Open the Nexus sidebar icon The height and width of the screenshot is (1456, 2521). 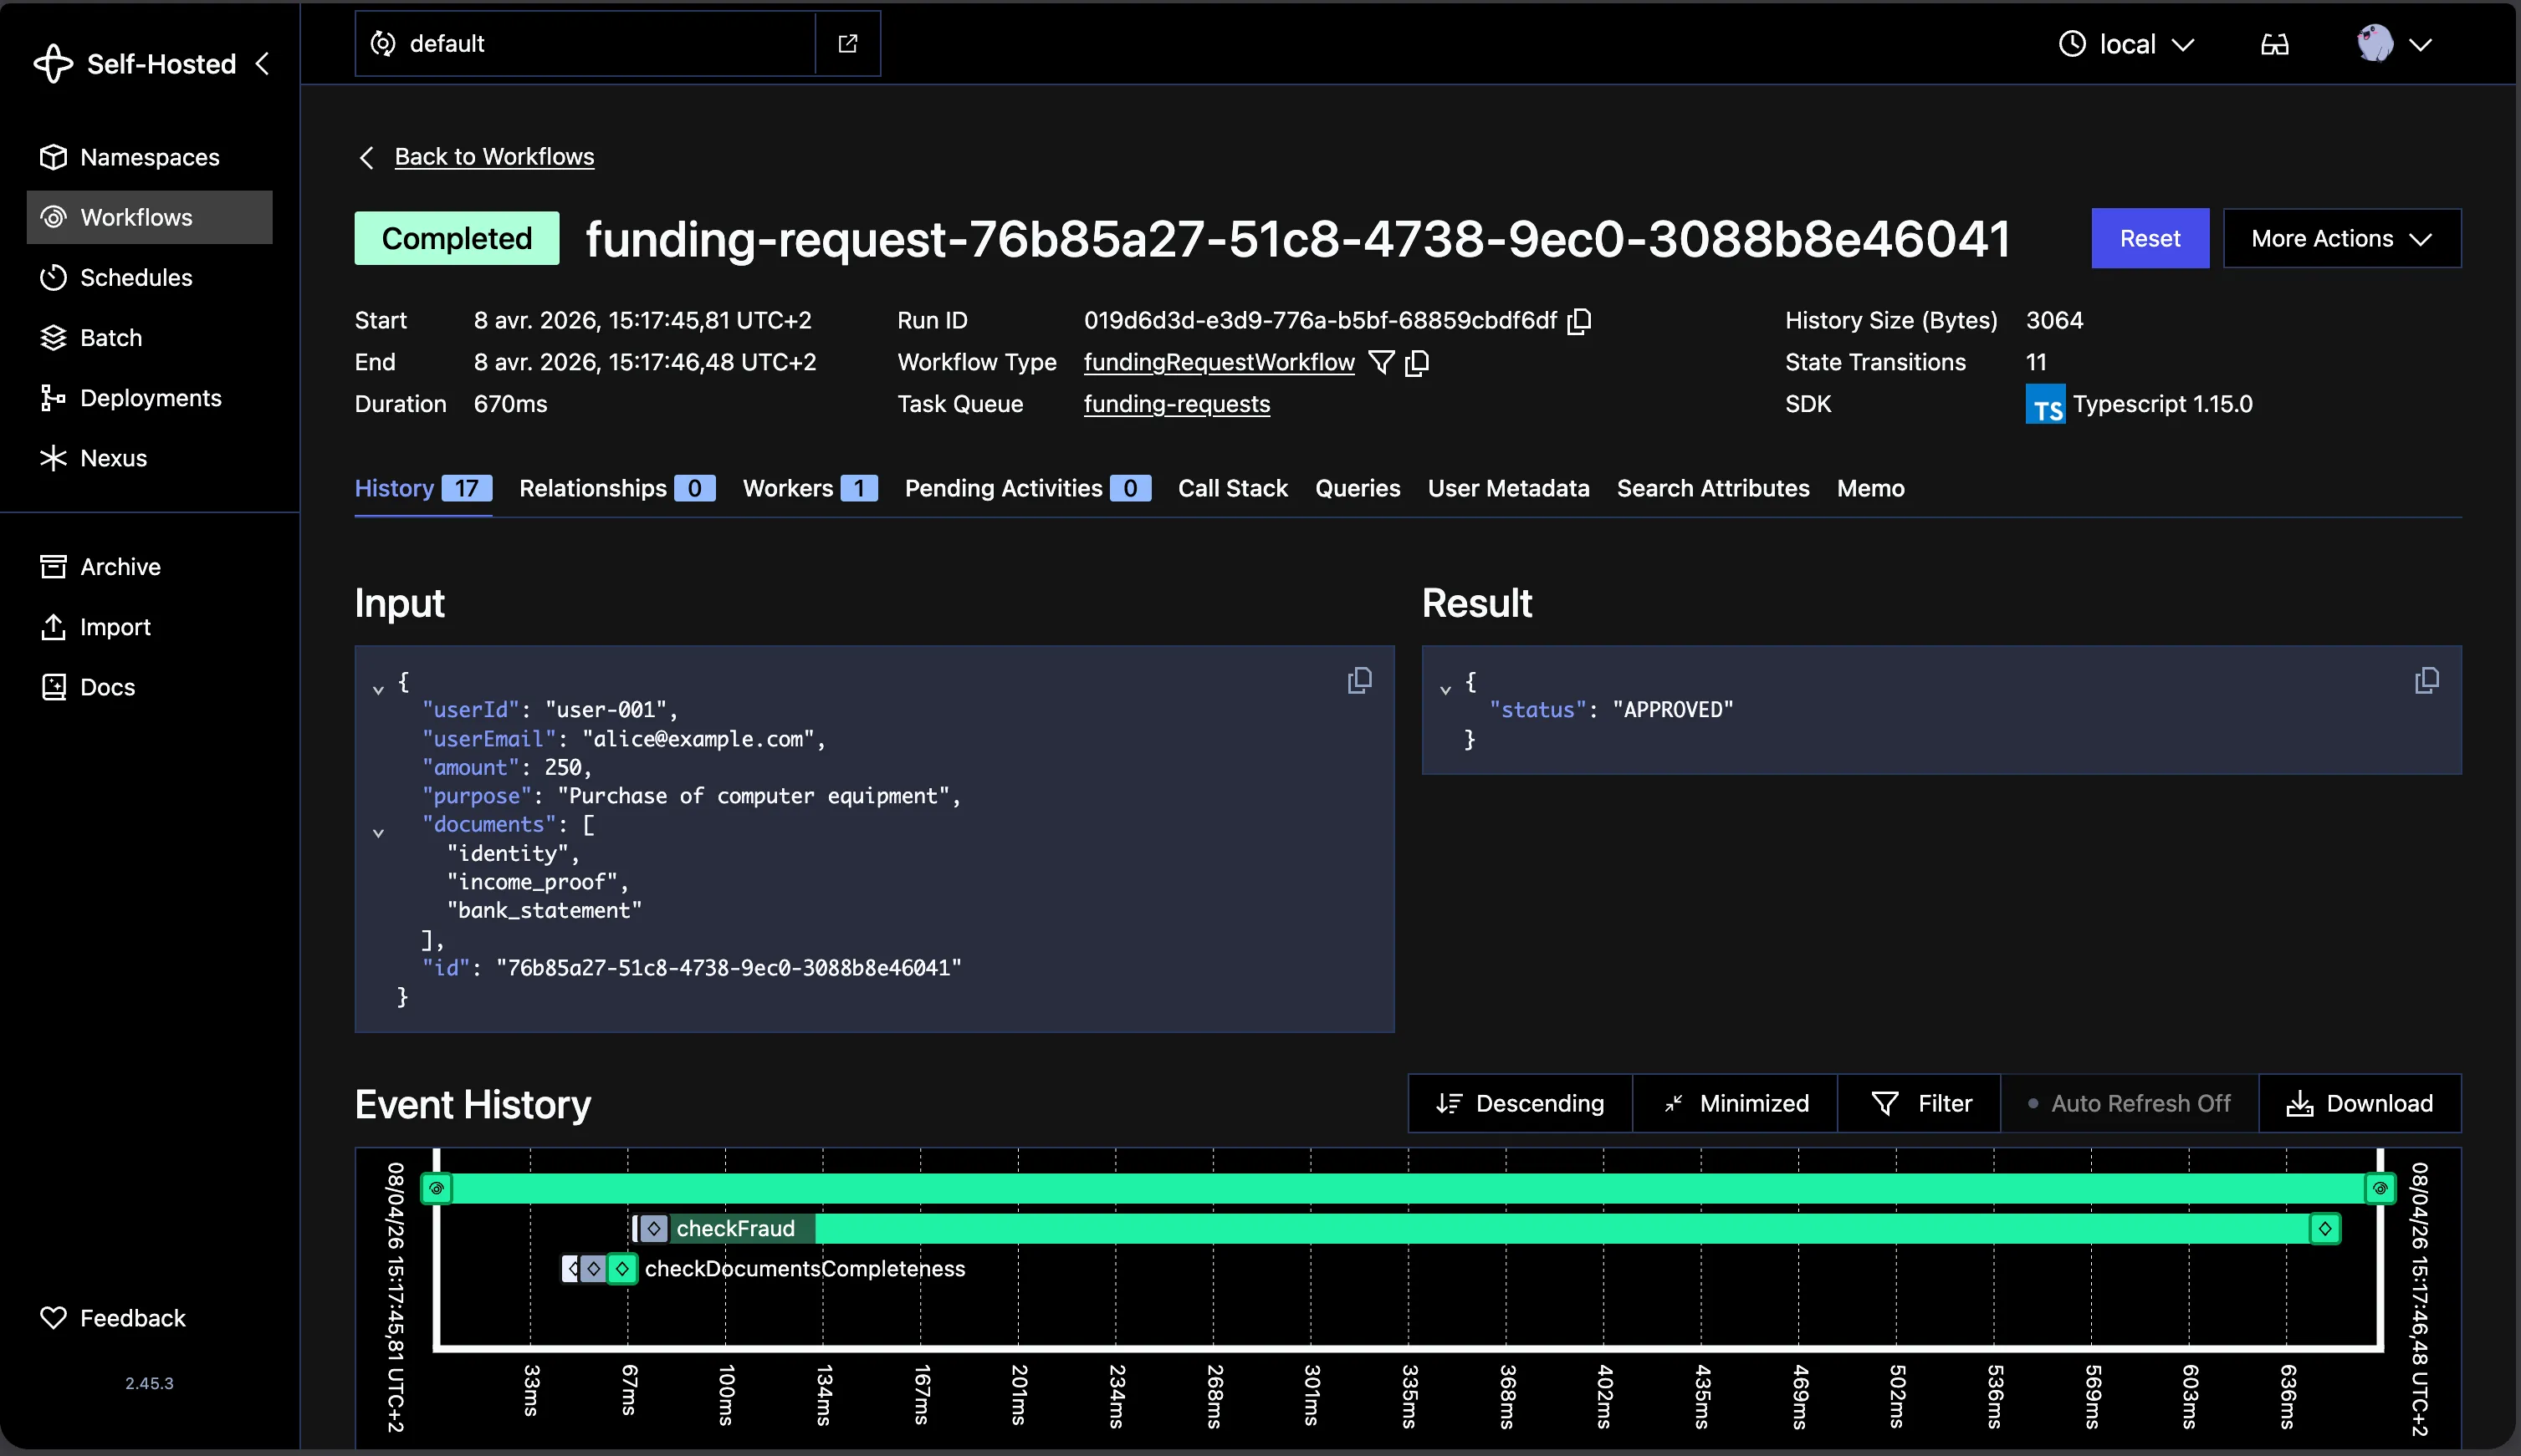(54, 457)
